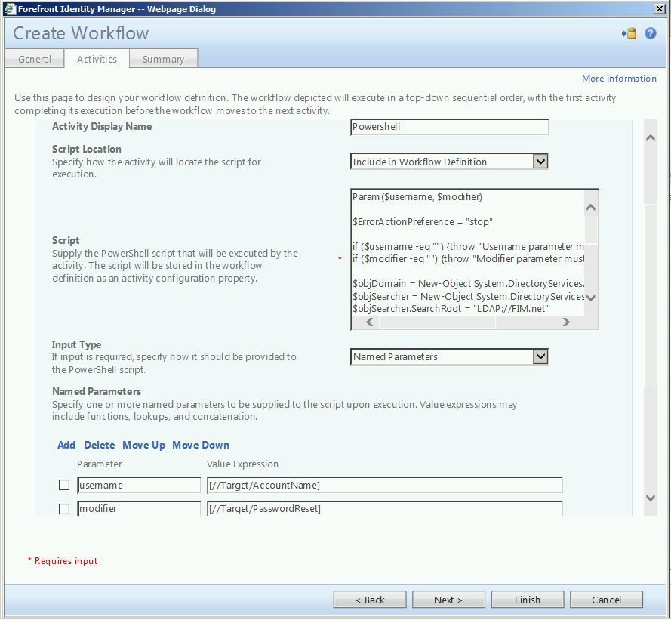Click the Script Location heading text
This screenshot has width=671, height=620.
pos(87,149)
